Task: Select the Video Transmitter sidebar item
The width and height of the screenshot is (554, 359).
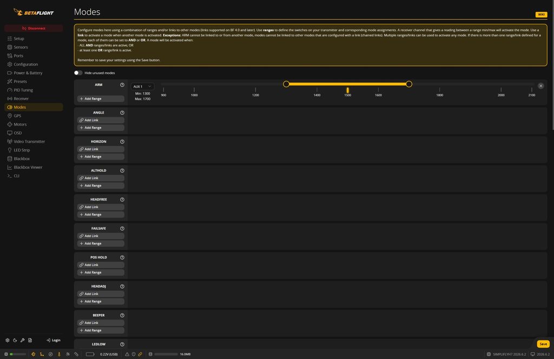Action: [34, 142]
